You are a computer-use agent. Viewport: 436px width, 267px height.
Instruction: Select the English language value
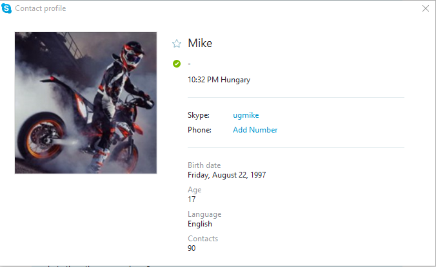coord(200,224)
